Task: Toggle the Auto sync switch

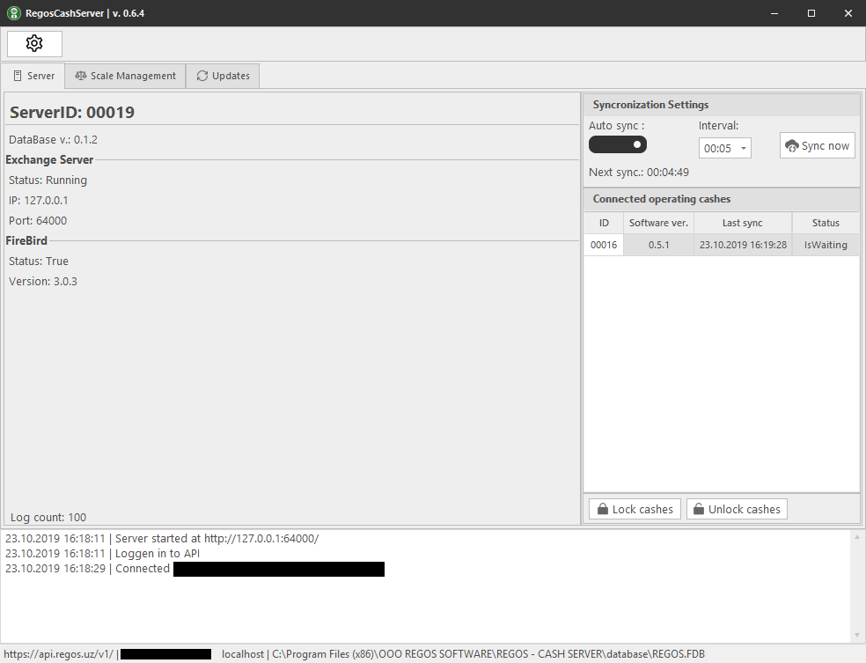Action: point(618,144)
